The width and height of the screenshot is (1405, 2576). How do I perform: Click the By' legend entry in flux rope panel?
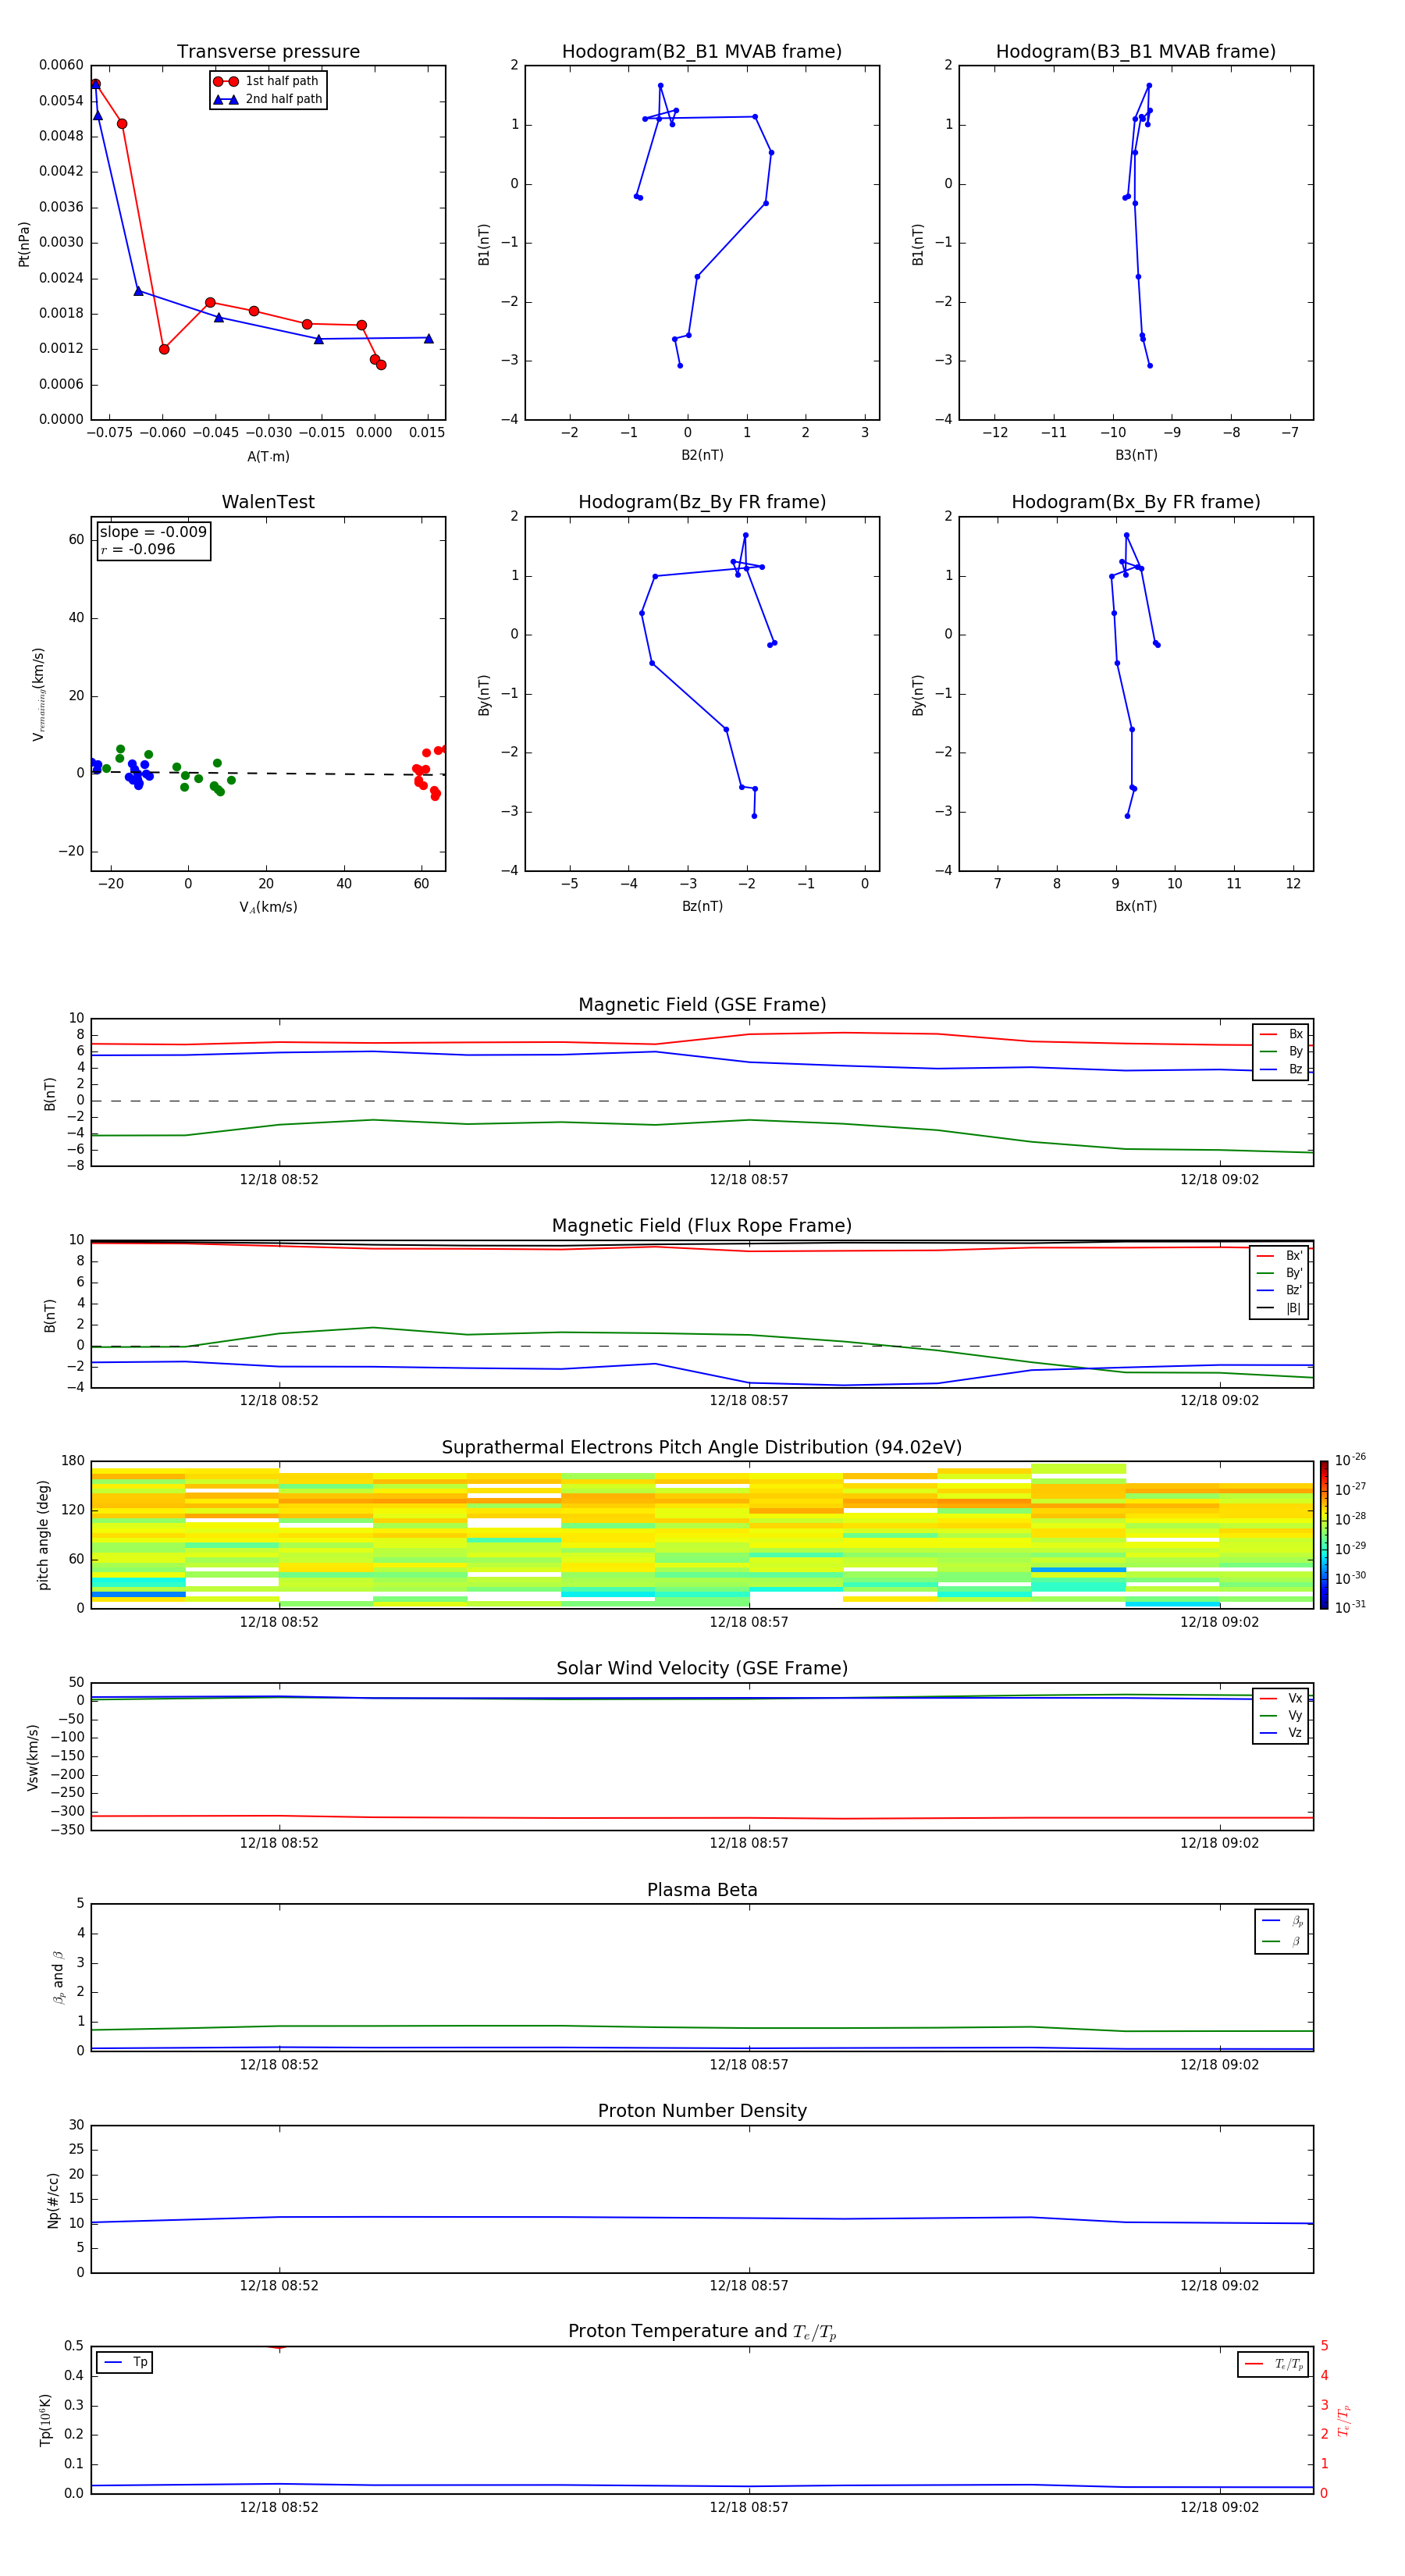coord(1280,1273)
